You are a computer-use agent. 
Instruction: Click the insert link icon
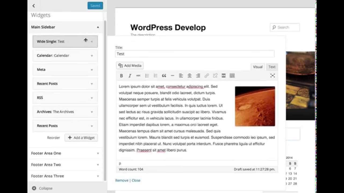pyautogui.click(x=206, y=76)
